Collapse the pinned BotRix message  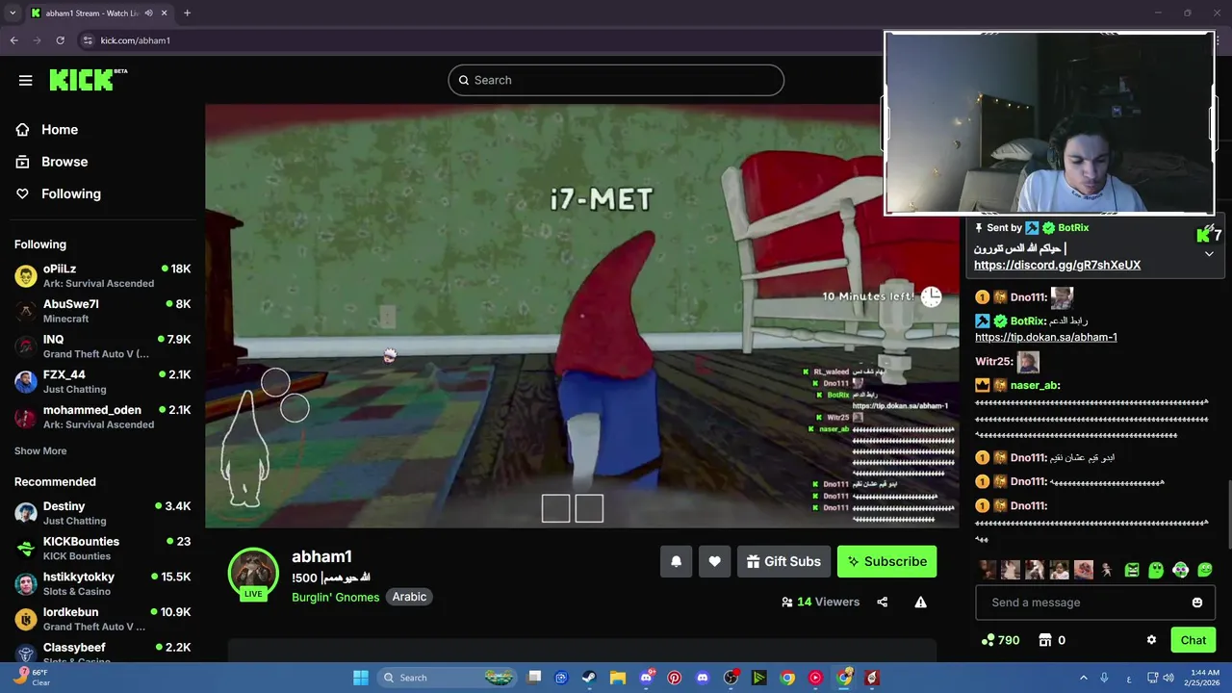tap(1209, 254)
